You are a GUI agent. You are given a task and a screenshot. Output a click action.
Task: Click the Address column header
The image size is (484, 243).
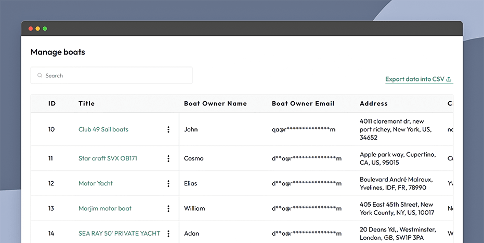coord(373,104)
